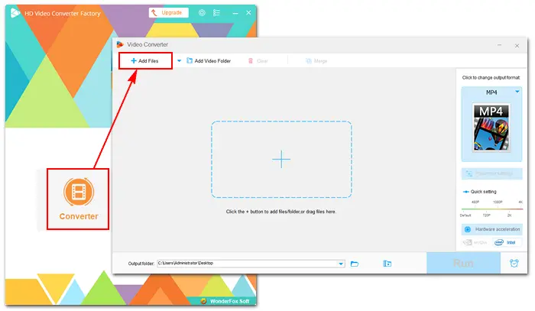Open settings gear in HD Video Converter Factory
The height and width of the screenshot is (311, 535).
pos(202,13)
